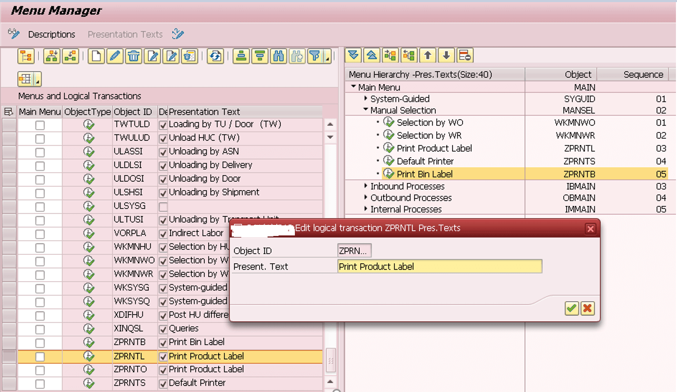677x392 pixels.
Task: Enable the checkbox next to ULSYSG
Action: 162,206
